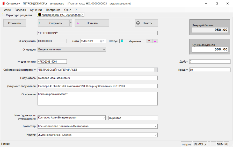Expand the Бухгалтер dropdown
The height and width of the screenshot is (147, 233).
[156, 126]
